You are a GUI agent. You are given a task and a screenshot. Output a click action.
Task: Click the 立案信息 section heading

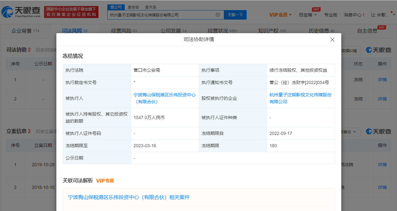click(x=16, y=131)
